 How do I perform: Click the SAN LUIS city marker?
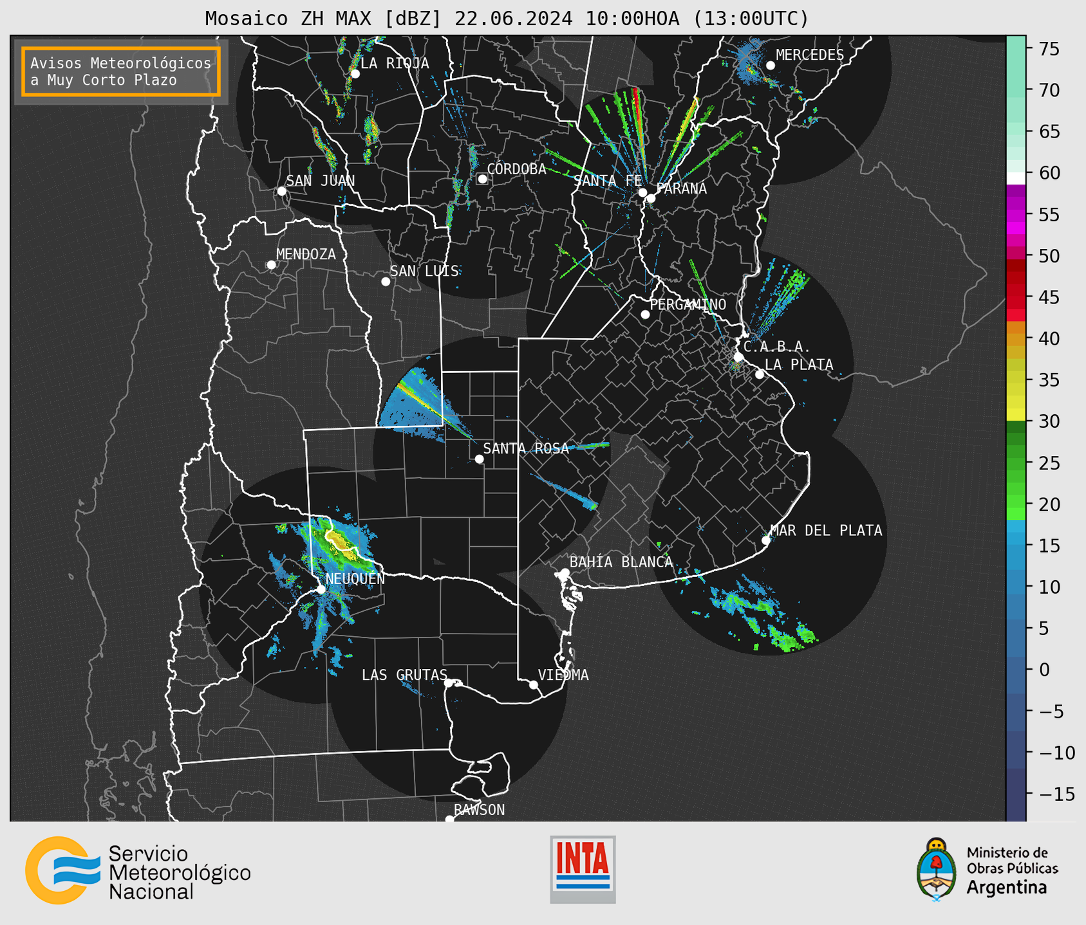pos(386,282)
